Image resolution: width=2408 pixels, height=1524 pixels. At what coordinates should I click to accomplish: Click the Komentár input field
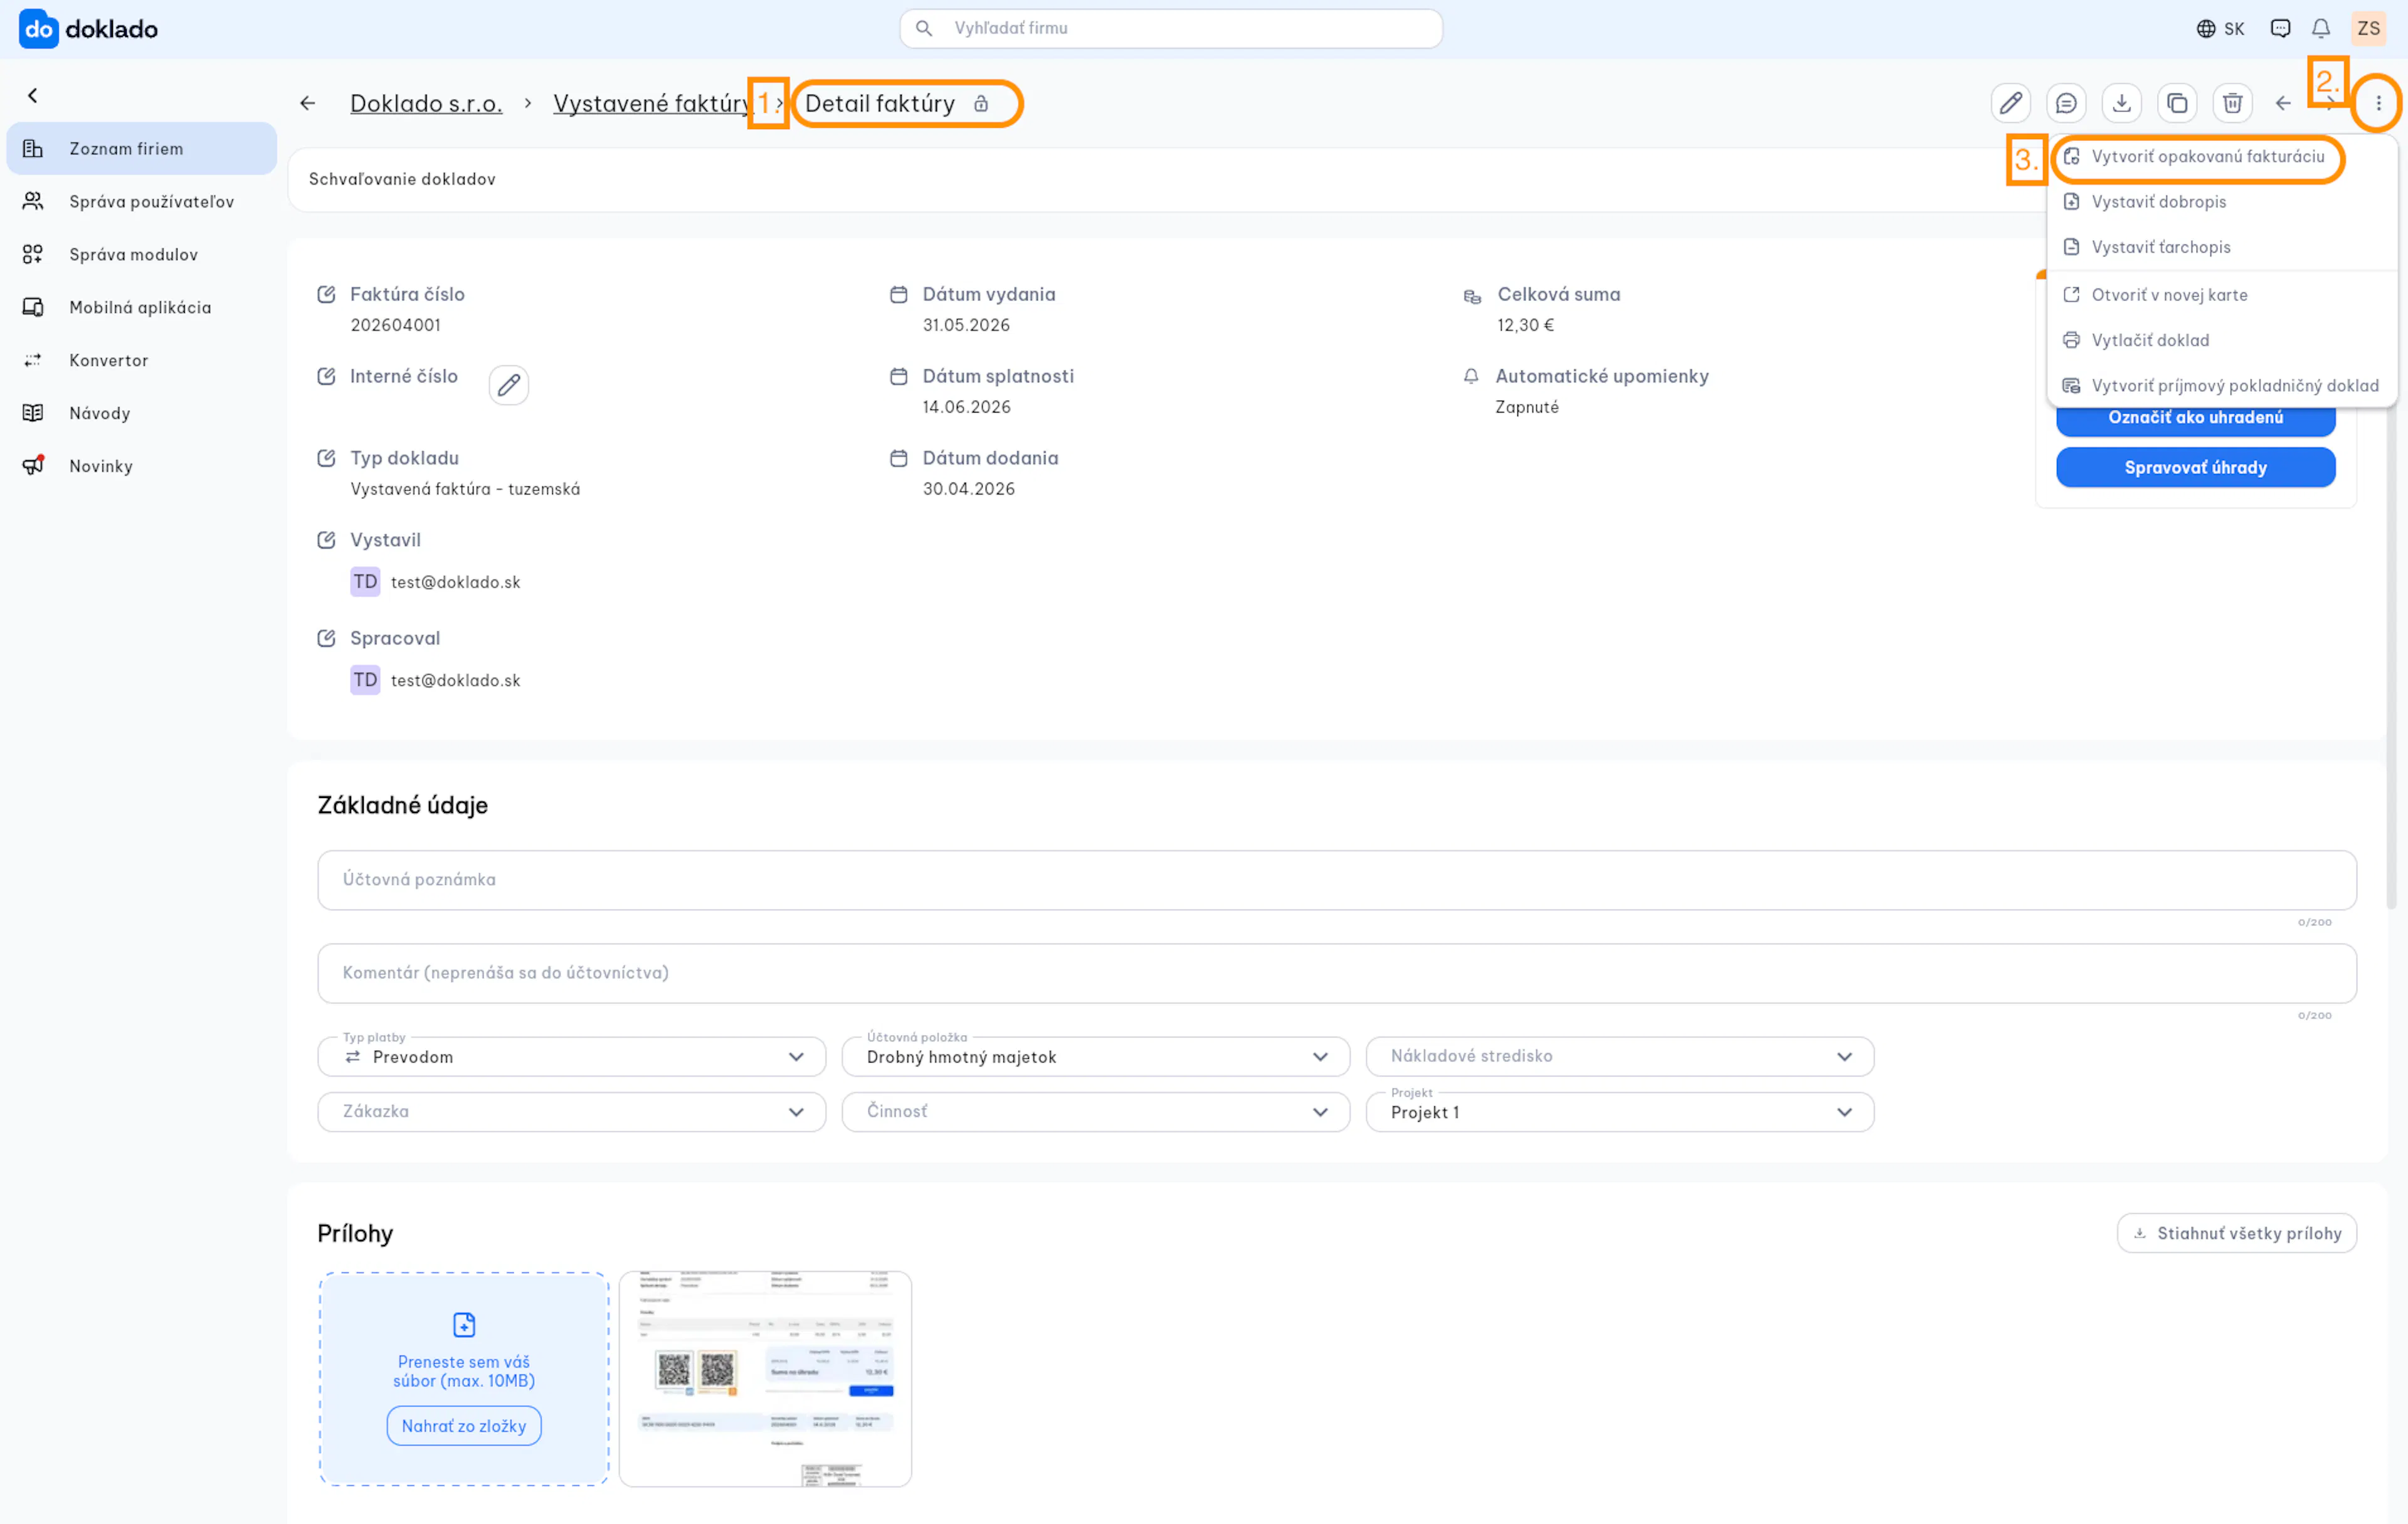[x=1337, y=974]
